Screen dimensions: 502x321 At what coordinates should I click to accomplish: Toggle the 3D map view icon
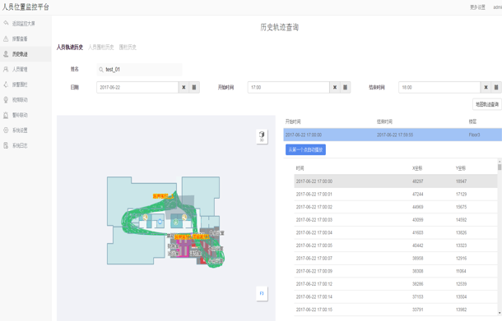262,136
